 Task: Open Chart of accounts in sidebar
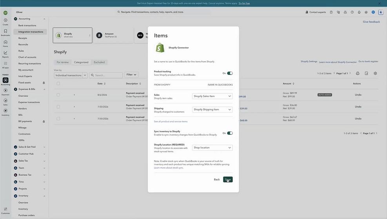(27, 57)
